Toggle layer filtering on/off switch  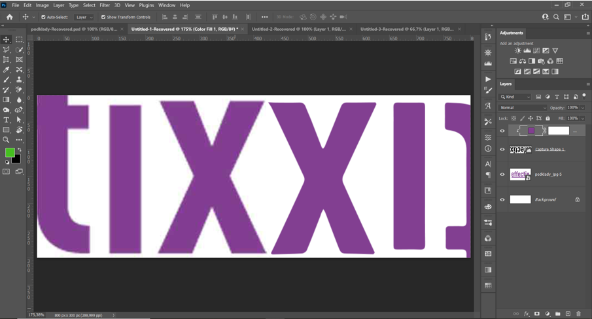584,96
